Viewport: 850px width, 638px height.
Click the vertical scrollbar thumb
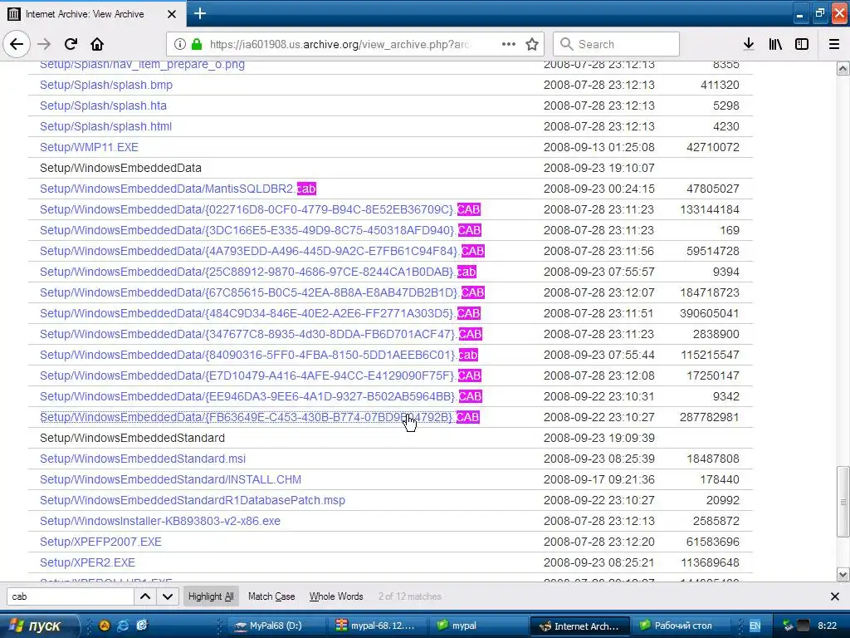[843, 502]
